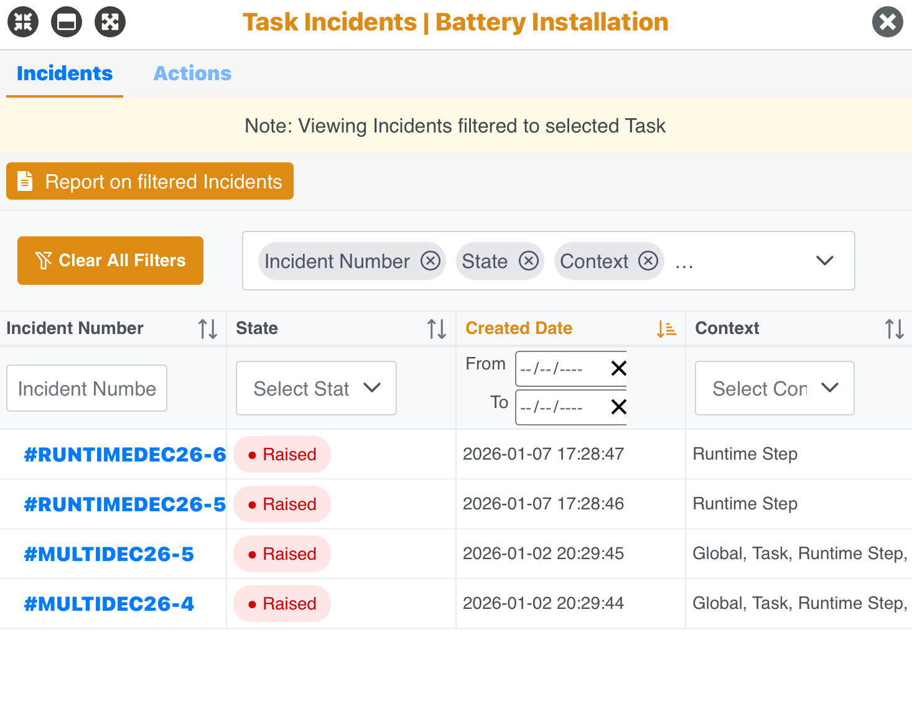Toggle the Created Date descending sort icon

666,328
